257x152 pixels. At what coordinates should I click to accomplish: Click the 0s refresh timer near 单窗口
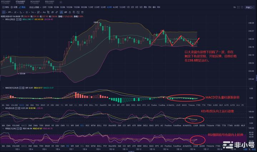point(234,7)
